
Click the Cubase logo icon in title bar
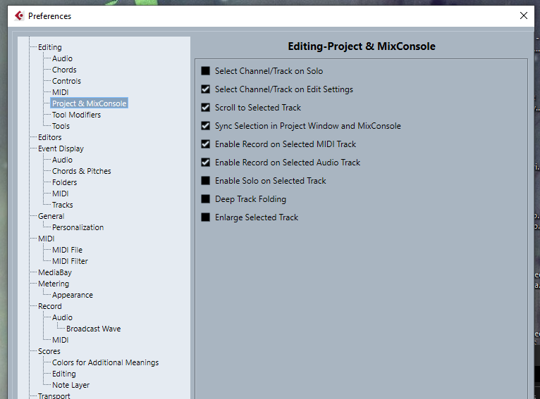tap(19, 15)
